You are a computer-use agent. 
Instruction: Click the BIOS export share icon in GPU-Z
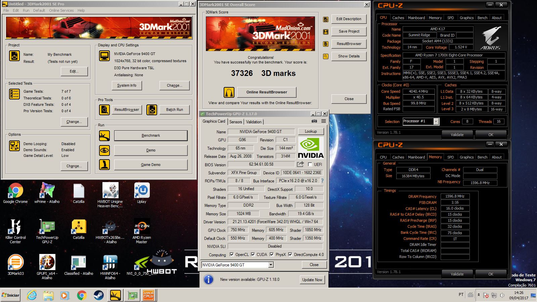click(300, 164)
